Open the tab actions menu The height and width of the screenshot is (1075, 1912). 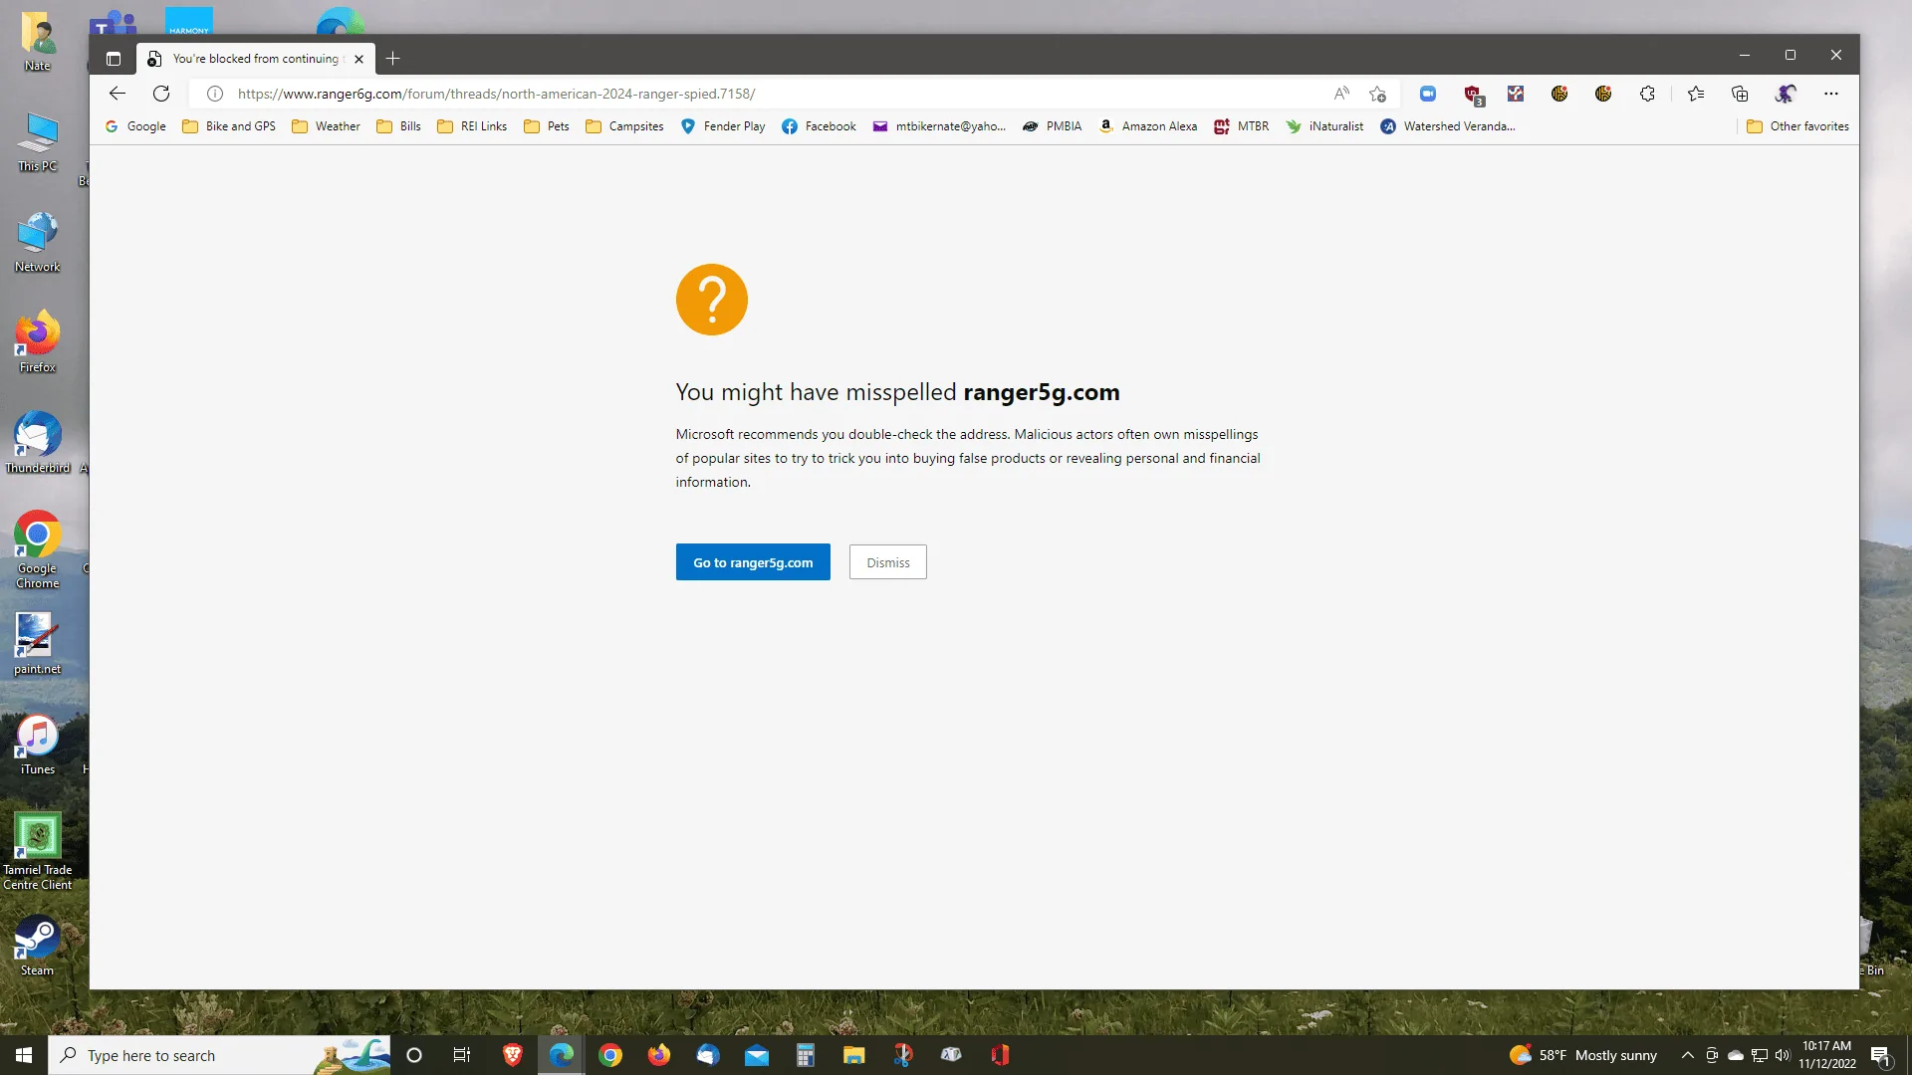tap(114, 59)
